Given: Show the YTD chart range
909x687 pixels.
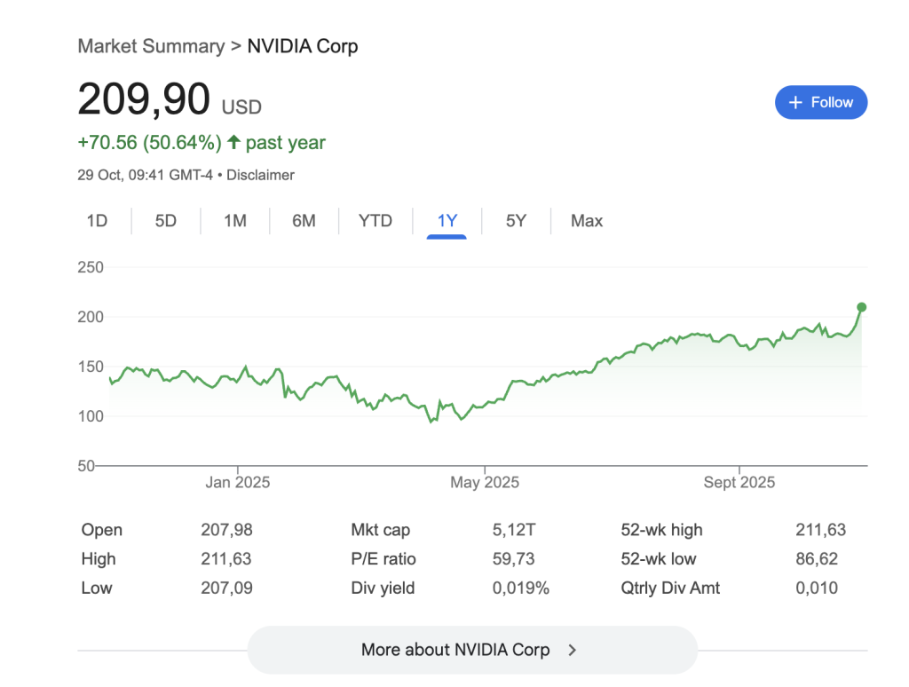Looking at the screenshot, I should click(375, 221).
